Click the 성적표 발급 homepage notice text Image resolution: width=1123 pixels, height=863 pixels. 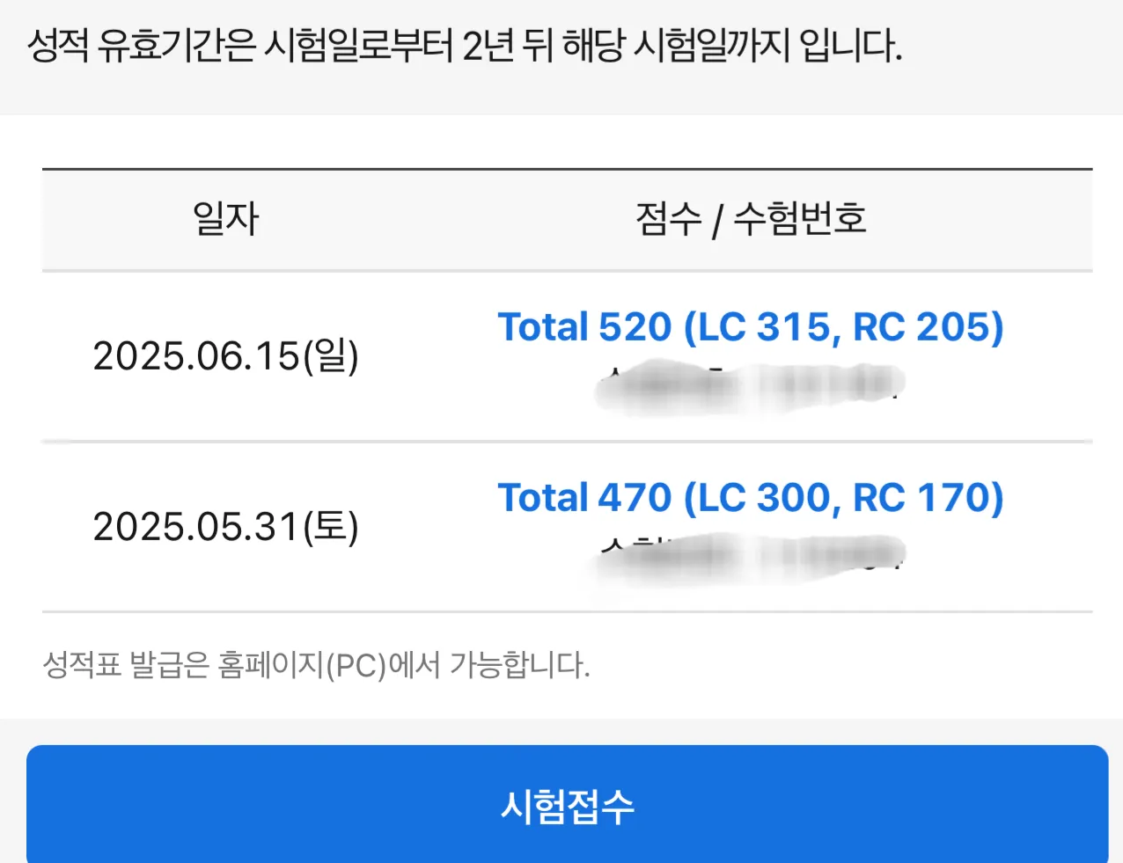point(319,666)
